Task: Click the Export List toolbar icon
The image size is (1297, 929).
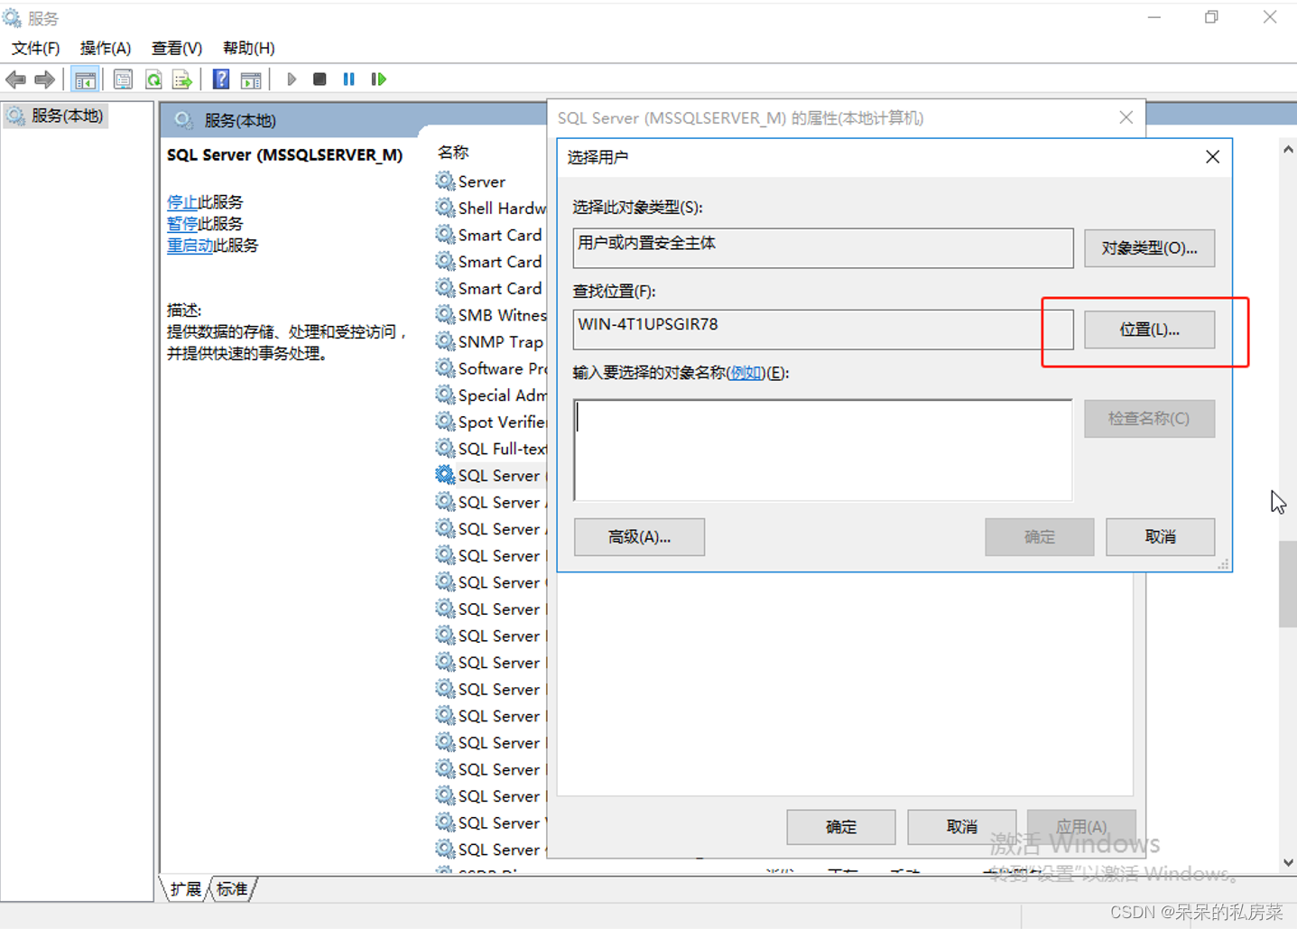Action: (x=182, y=79)
